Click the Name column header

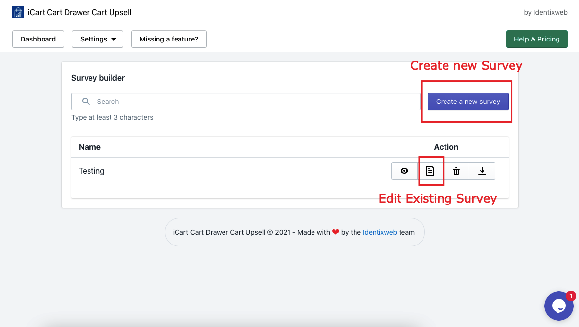click(x=89, y=147)
